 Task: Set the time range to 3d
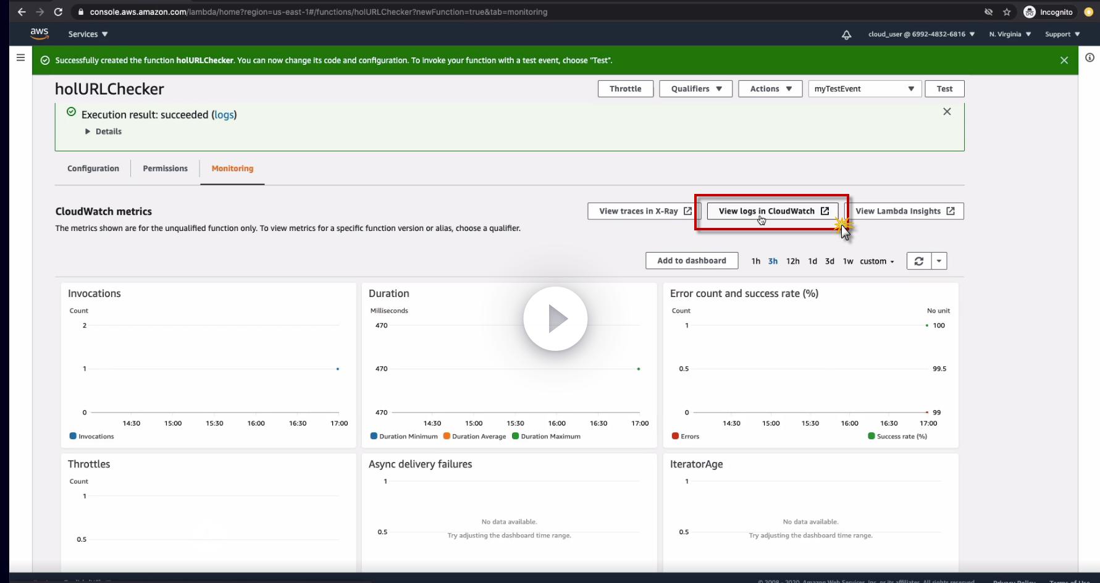coord(829,261)
